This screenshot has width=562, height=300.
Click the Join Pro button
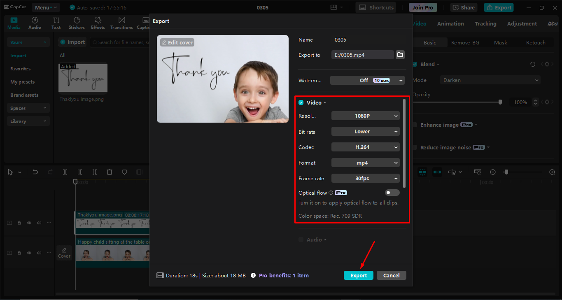click(422, 7)
